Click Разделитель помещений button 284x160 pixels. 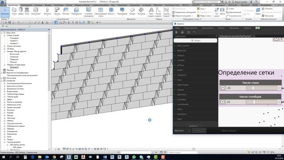pyautogui.click(x=184, y=12)
